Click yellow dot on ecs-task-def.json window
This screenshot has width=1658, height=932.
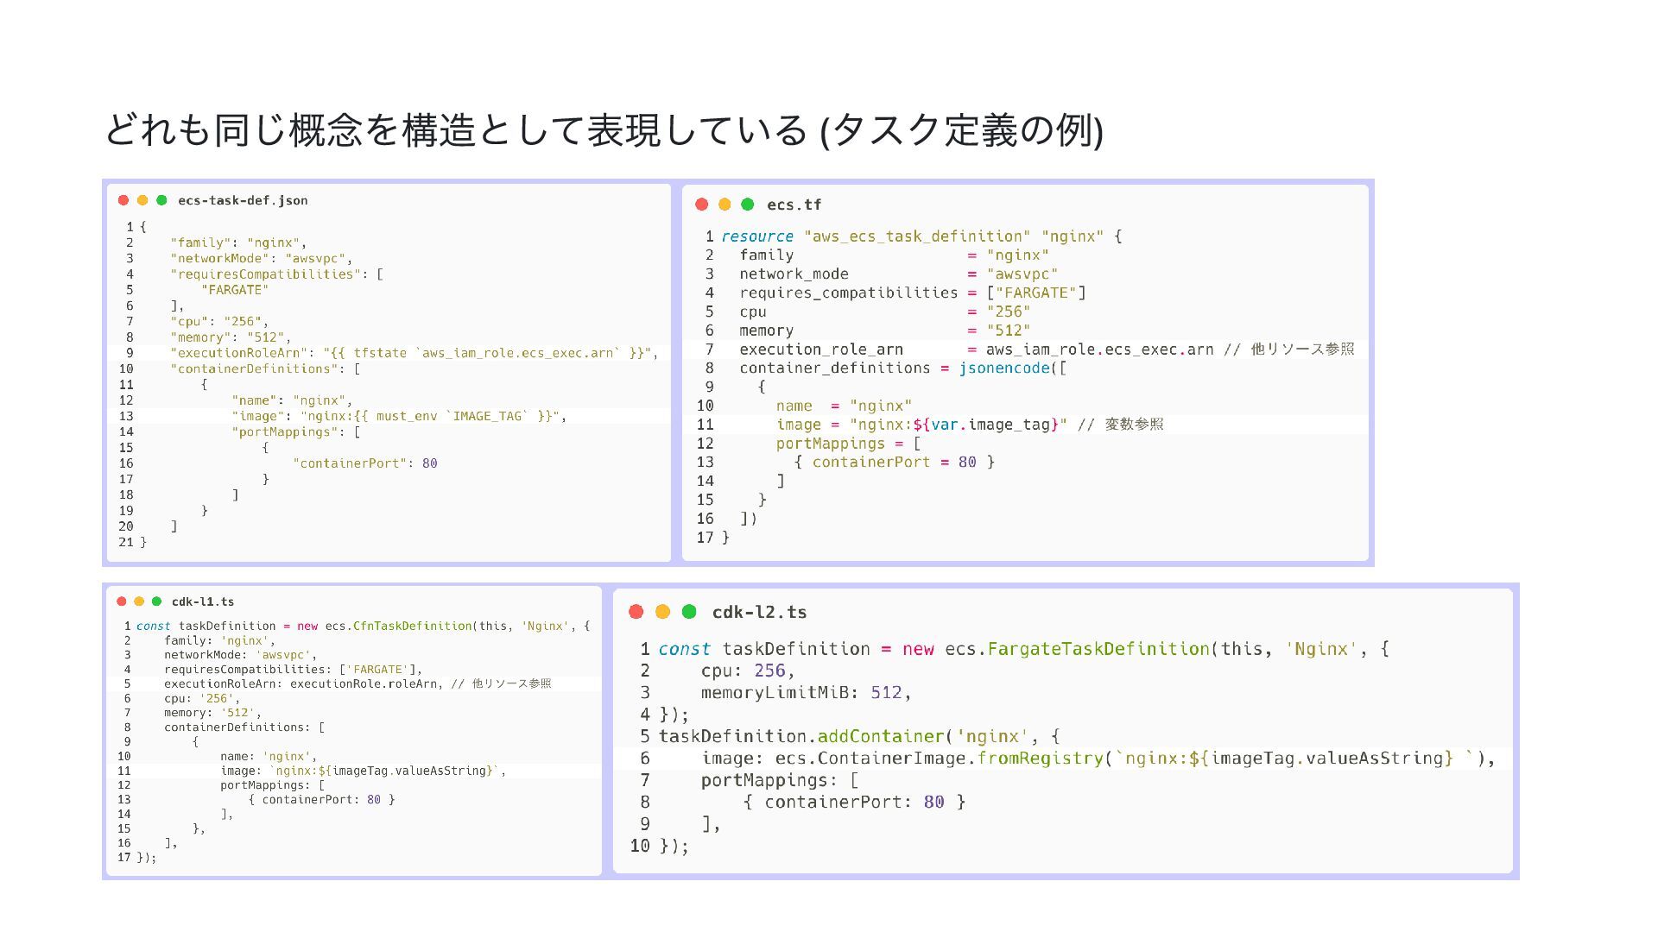tap(142, 200)
